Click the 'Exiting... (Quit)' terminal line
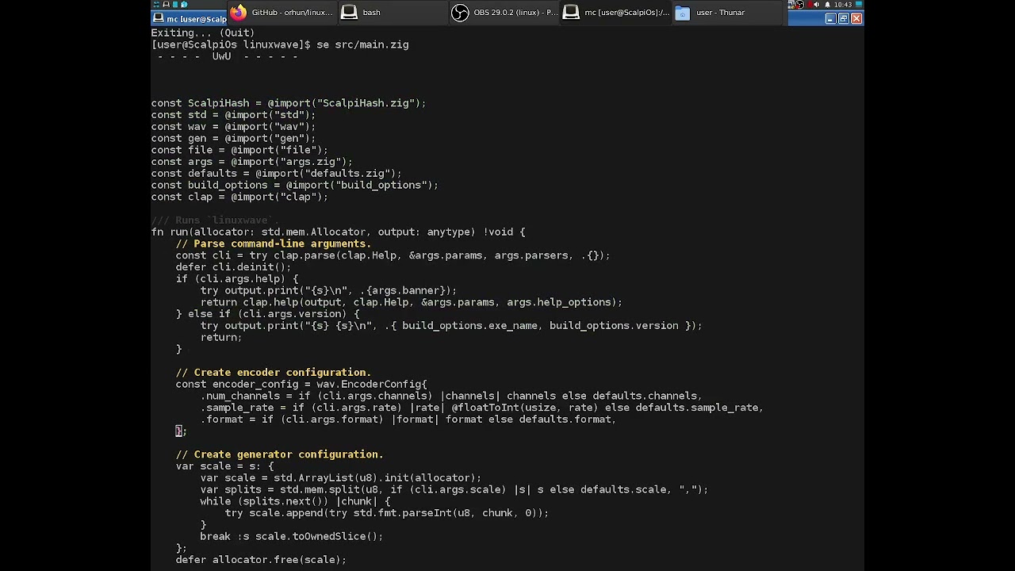The width and height of the screenshot is (1015, 571). point(203,33)
